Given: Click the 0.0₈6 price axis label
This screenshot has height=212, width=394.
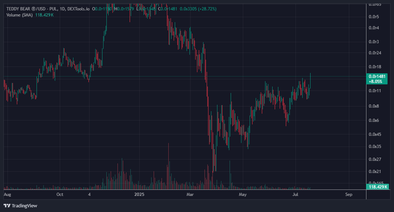Looking at the screenshot, I should pyautogui.click(x=374, y=120).
